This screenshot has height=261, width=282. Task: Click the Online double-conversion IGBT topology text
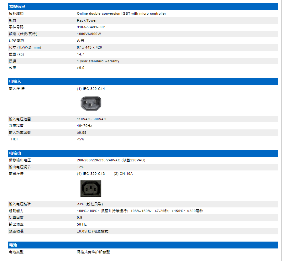(x=121, y=14)
